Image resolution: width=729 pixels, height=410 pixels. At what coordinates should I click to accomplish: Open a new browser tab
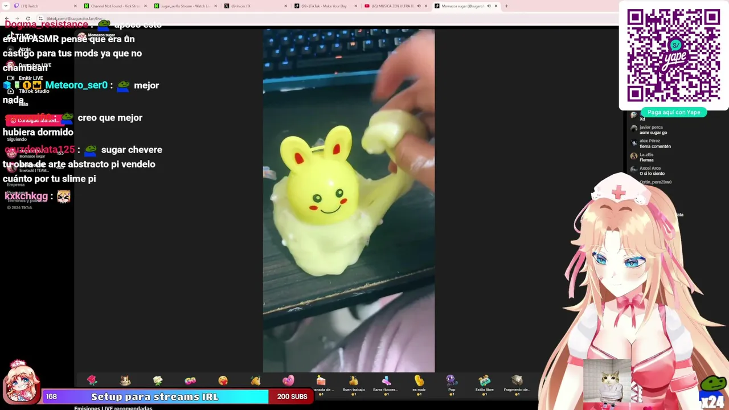click(507, 6)
